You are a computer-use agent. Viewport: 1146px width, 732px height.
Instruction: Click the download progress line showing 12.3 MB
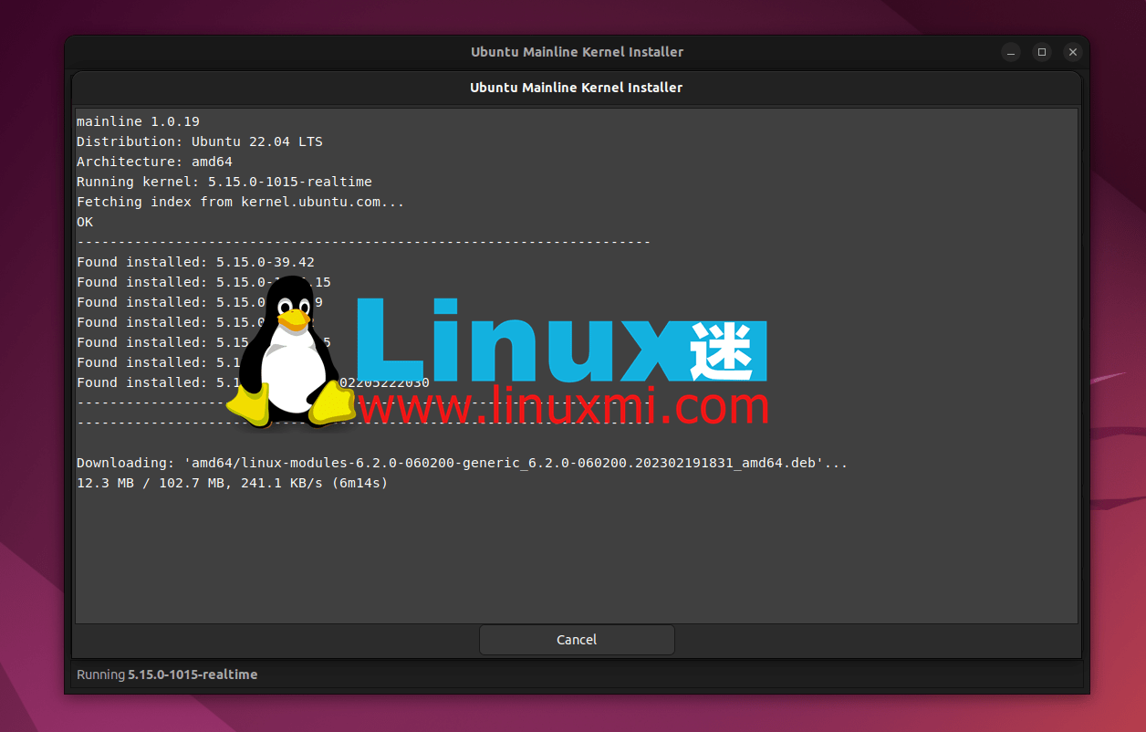pos(231,483)
